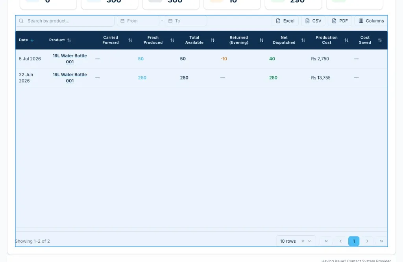
Task: Open the From date picker
Action: click(138, 21)
